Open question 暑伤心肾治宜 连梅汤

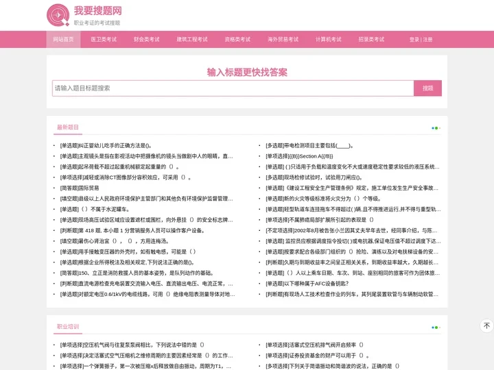coord(115,241)
